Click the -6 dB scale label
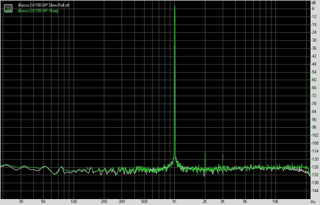This screenshot has height=205, width=320. 313,9
